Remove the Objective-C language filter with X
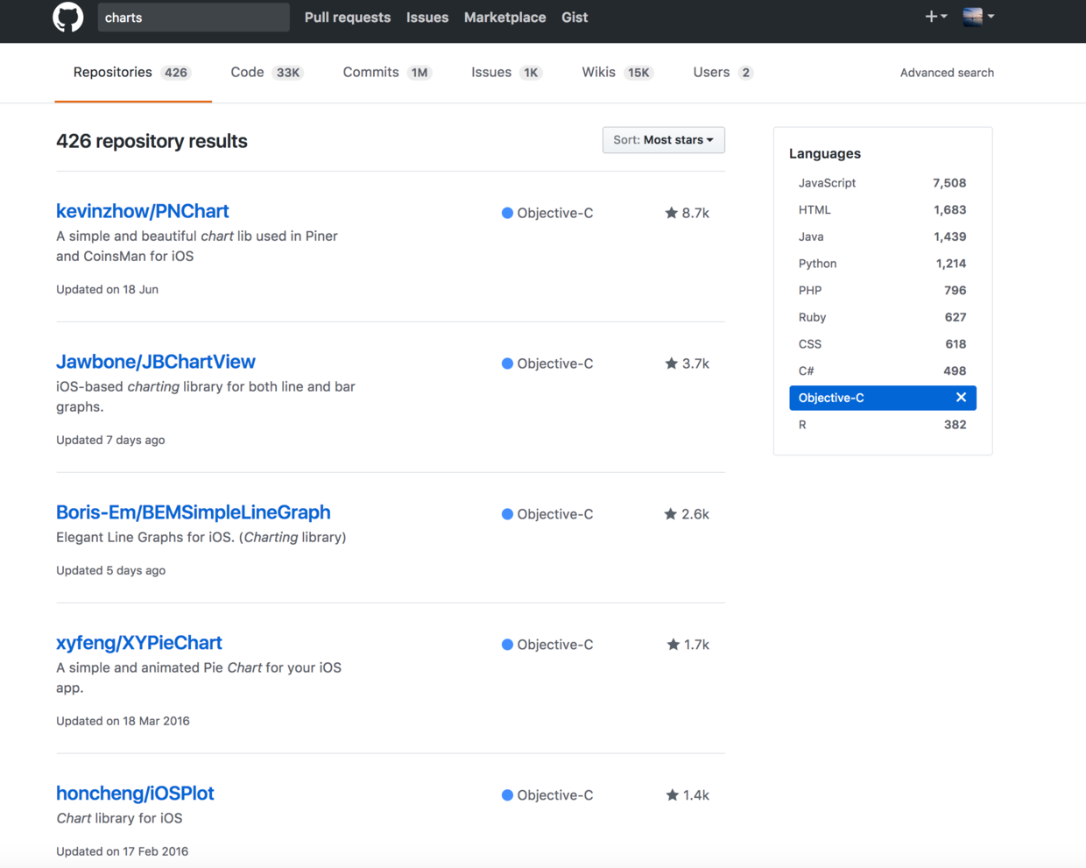The height and width of the screenshot is (868, 1086). pyautogui.click(x=961, y=398)
